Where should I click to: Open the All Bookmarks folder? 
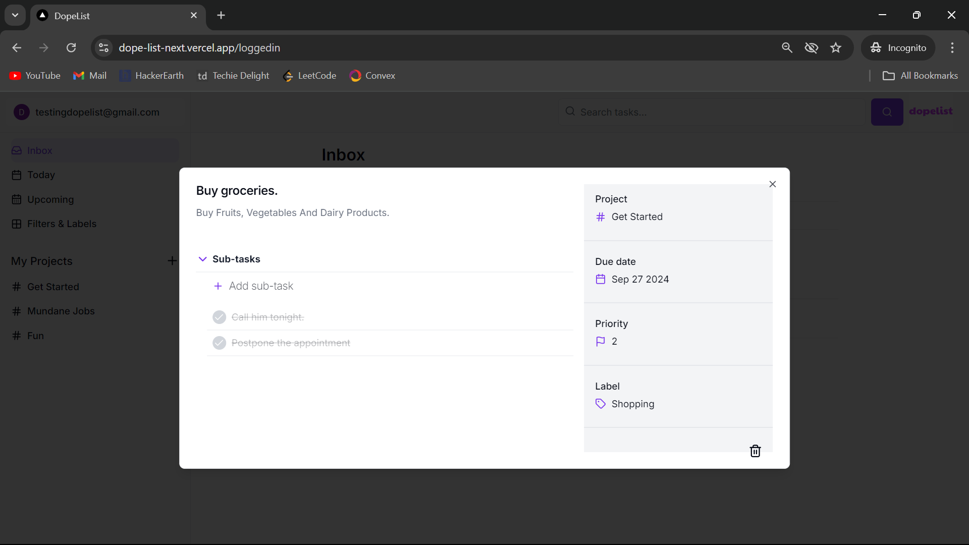coord(920,76)
